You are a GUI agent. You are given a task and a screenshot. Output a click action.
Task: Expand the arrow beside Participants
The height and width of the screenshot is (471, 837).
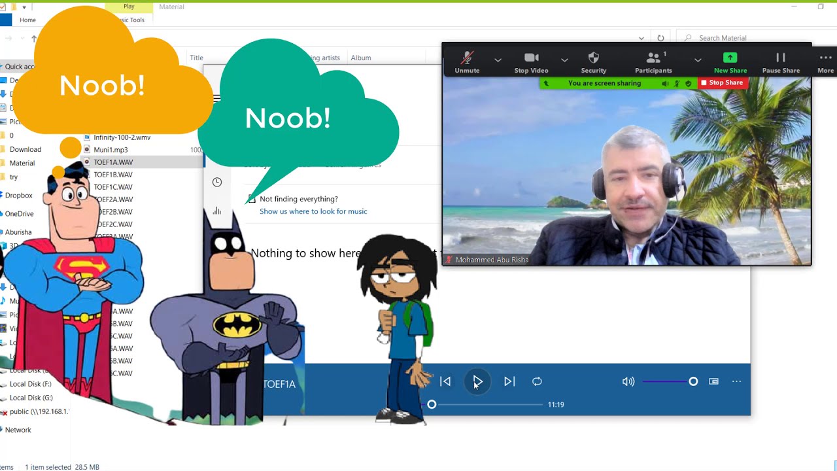(698, 60)
